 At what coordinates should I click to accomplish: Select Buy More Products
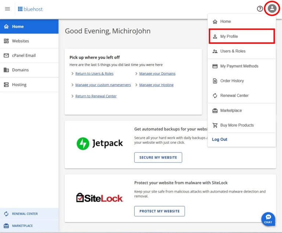pos(242,125)
